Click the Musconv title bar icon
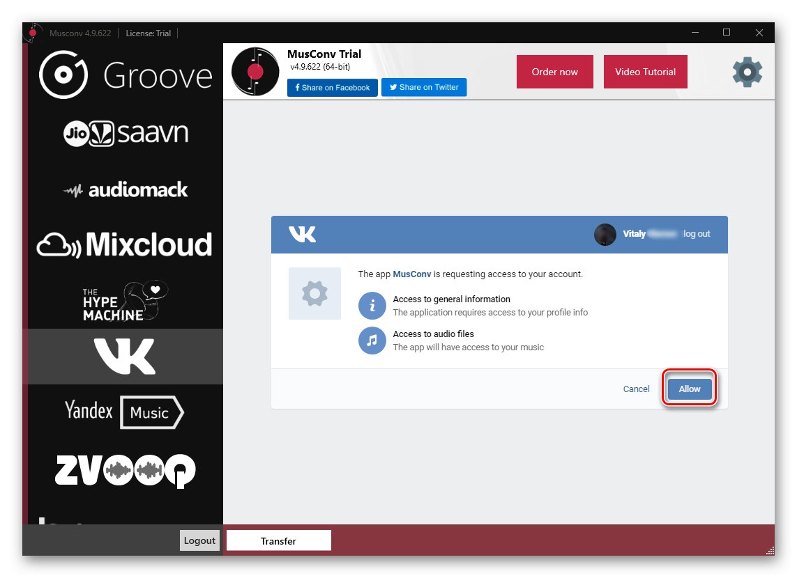The image size is (797, 578). coord(32,33)
